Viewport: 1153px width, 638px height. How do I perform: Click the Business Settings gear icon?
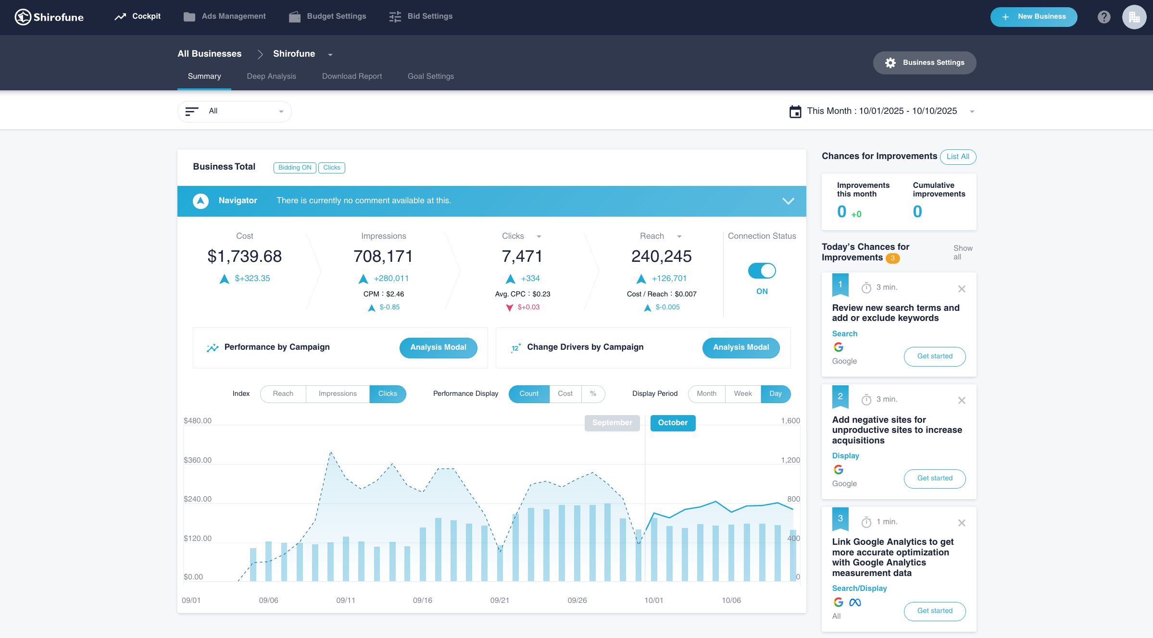(890, 63)
